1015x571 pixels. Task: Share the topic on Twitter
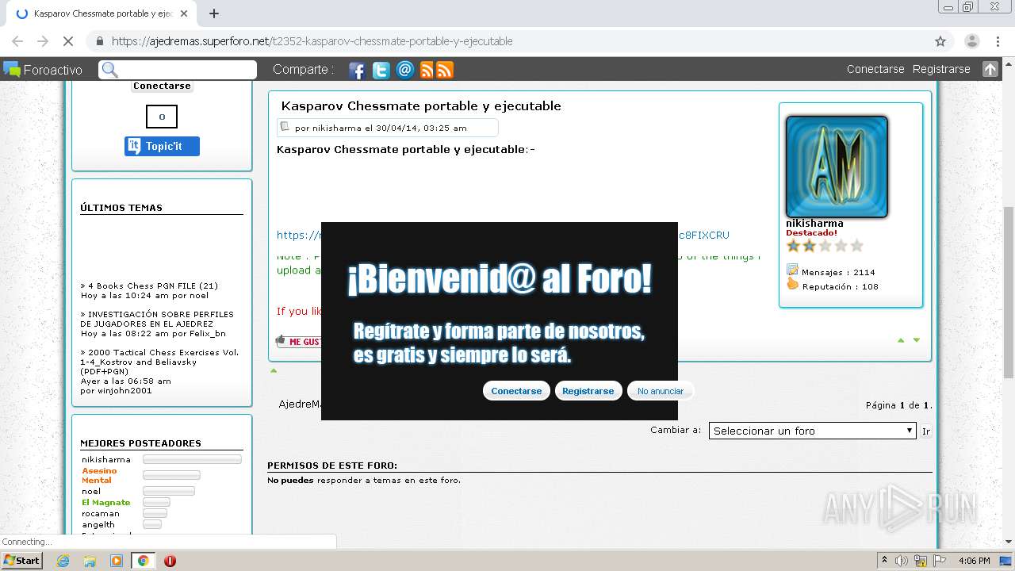[x=381, y=70]
